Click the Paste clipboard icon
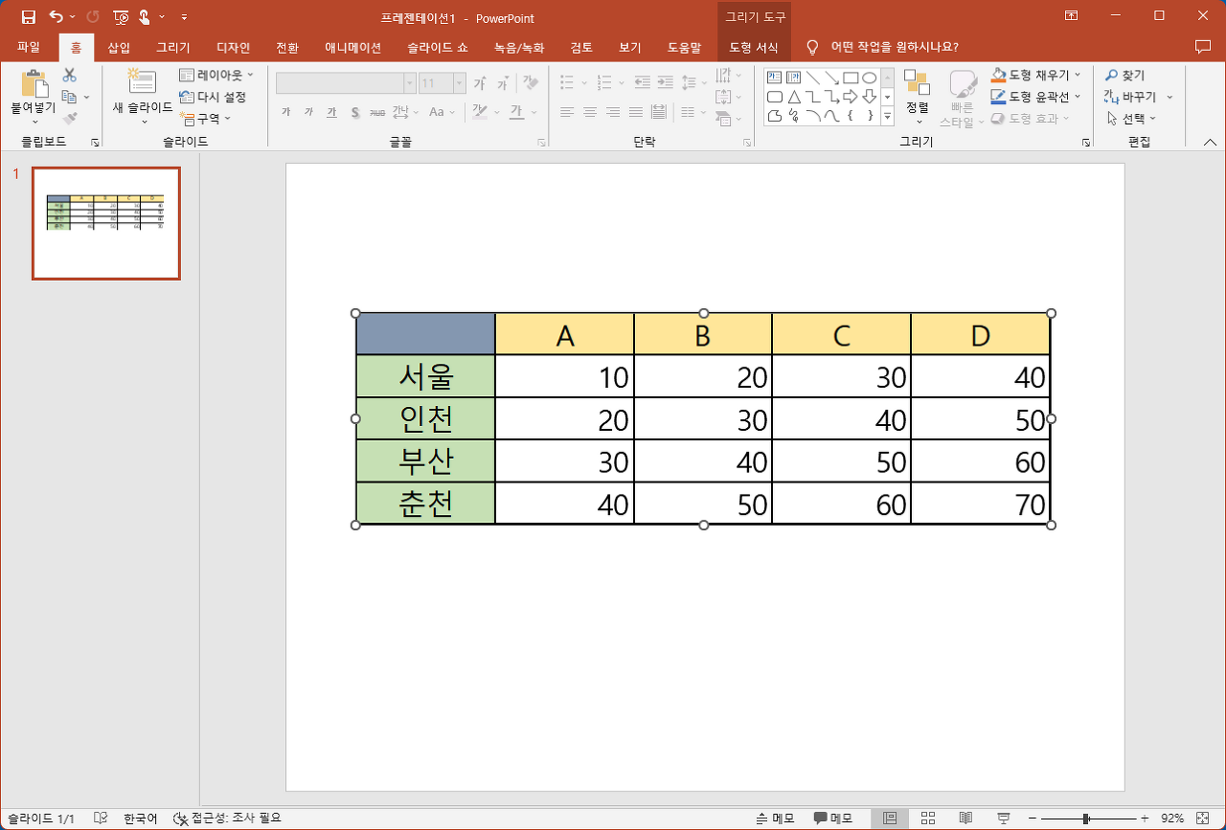 [x=34, y=84]
